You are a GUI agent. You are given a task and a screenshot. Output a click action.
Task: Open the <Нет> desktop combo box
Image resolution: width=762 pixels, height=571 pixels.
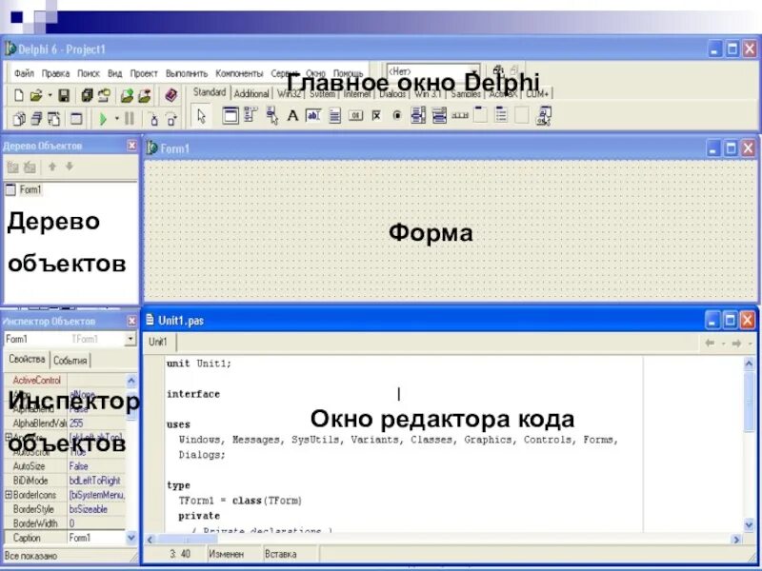433,72
